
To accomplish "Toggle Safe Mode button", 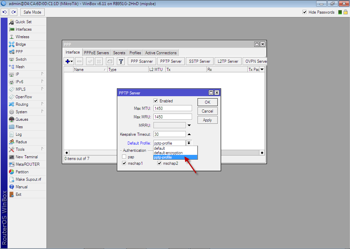I will [32, 12].
